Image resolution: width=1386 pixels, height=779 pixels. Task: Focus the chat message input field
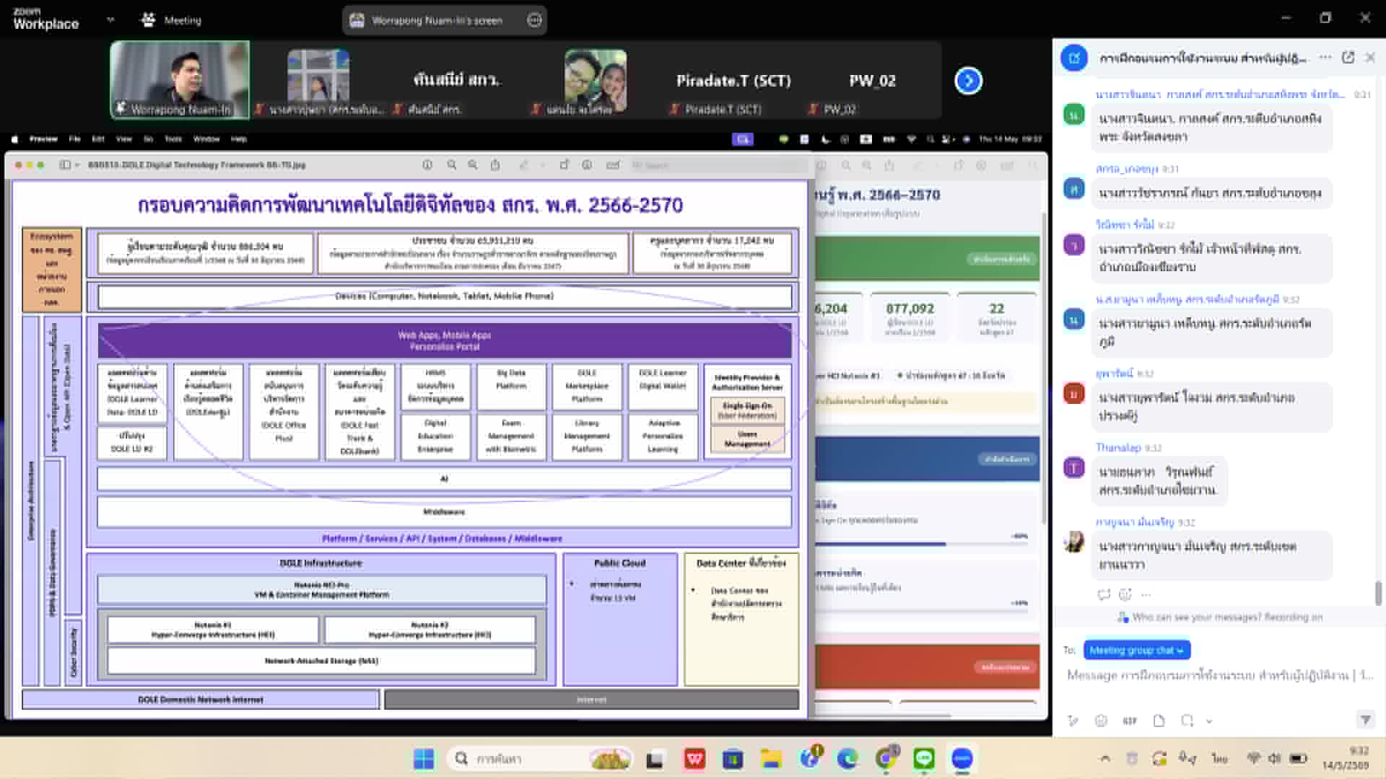[1220, 675]
